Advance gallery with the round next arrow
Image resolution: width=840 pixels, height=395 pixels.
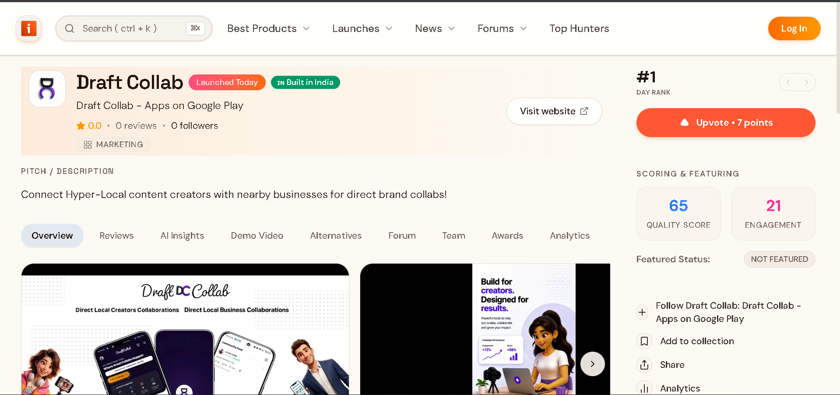[x=593, y=364]
